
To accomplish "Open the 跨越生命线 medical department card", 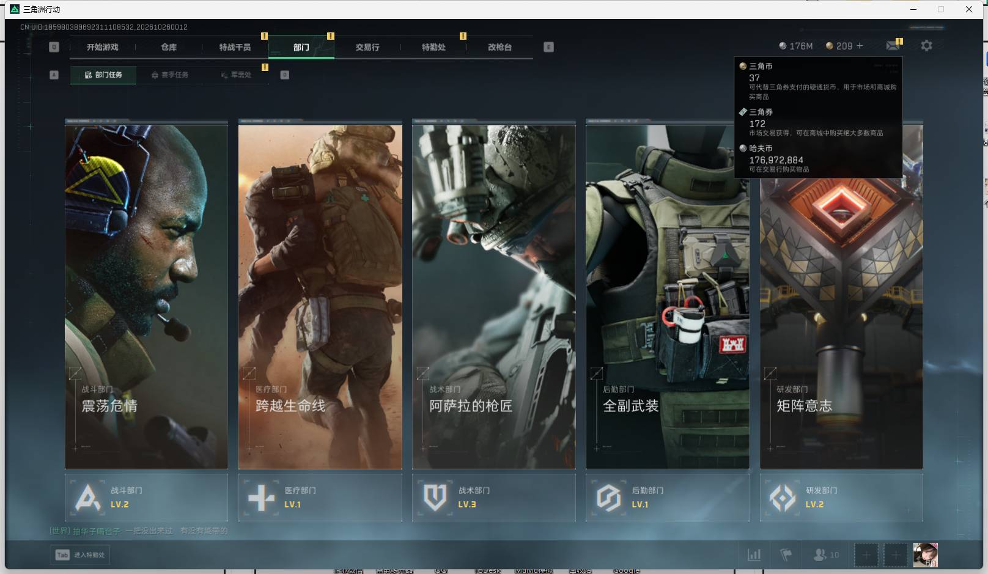I will [x=320, y=294].
